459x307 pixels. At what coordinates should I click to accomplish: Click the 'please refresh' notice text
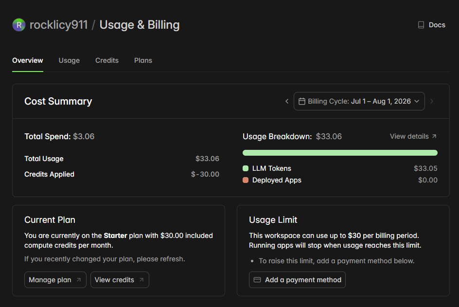coord(105,259)
